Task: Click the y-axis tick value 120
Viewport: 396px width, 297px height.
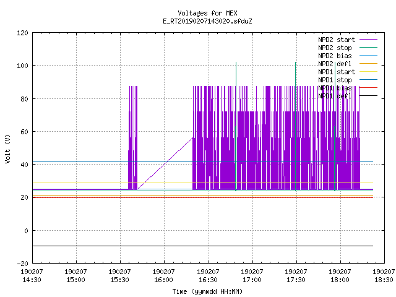Action: [x=22, y=33]
